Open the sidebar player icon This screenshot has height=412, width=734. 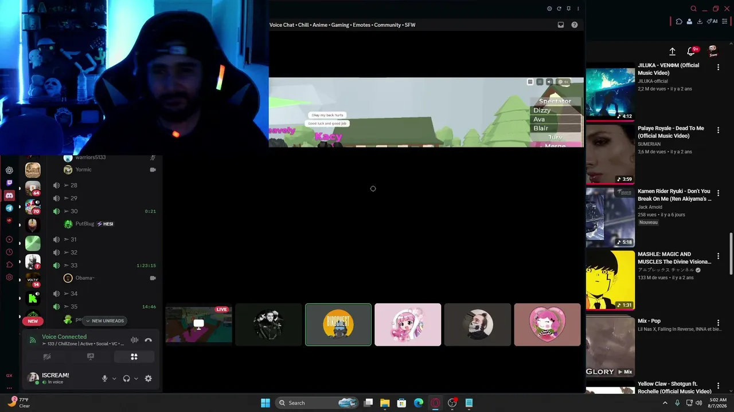(9, 239)
